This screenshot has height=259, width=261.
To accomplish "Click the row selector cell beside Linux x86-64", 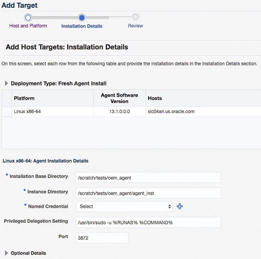I will pos(7,111).
